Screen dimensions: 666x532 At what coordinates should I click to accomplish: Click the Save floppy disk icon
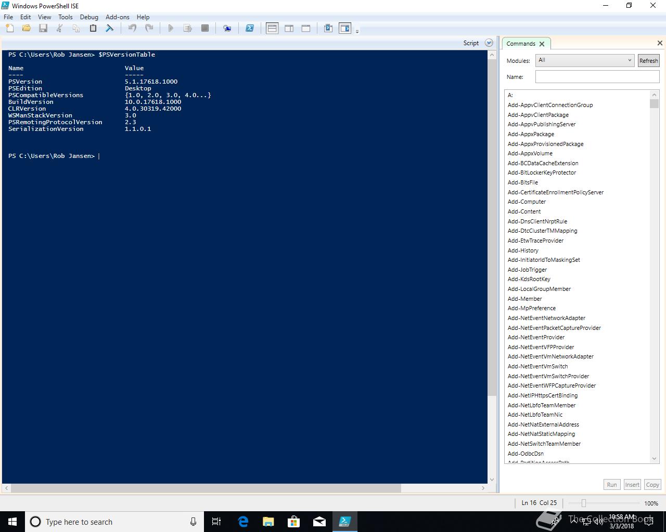tap(43, 28)
